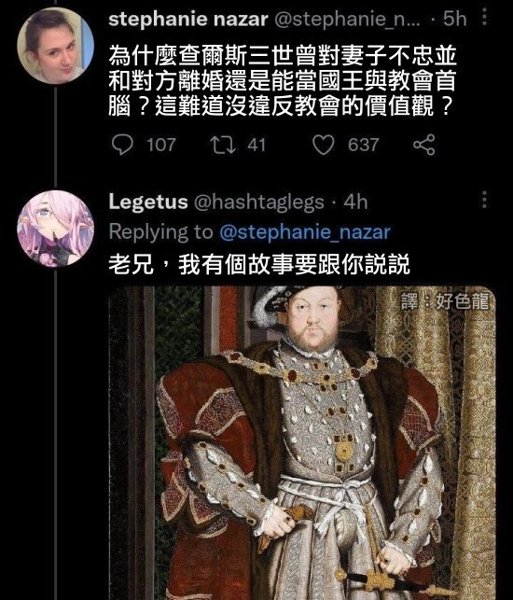View Legetus anime avatar profile
This screenshot has width=513, height=600.
click(x=55, y=229)
